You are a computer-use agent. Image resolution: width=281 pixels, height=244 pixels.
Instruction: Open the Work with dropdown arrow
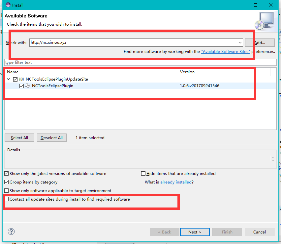(240, 43)
